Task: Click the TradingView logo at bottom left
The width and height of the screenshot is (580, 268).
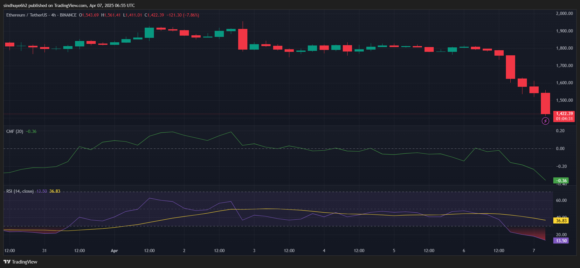Action: pos(20,262)
